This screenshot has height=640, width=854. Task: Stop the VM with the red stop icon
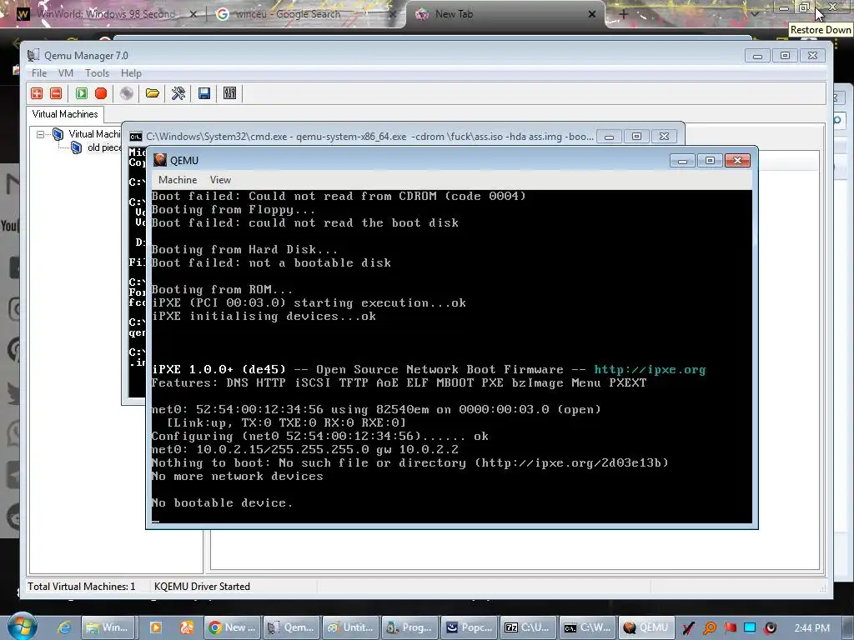click(101, 93)
